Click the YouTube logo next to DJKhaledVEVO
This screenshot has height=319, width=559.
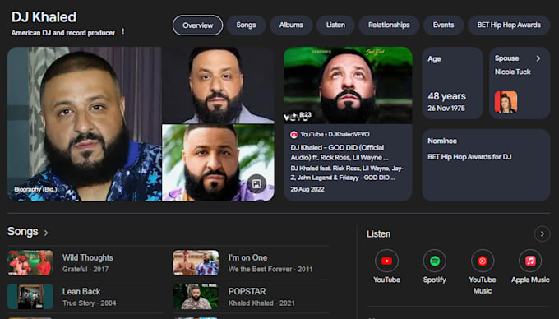click(x=293, y=134)
